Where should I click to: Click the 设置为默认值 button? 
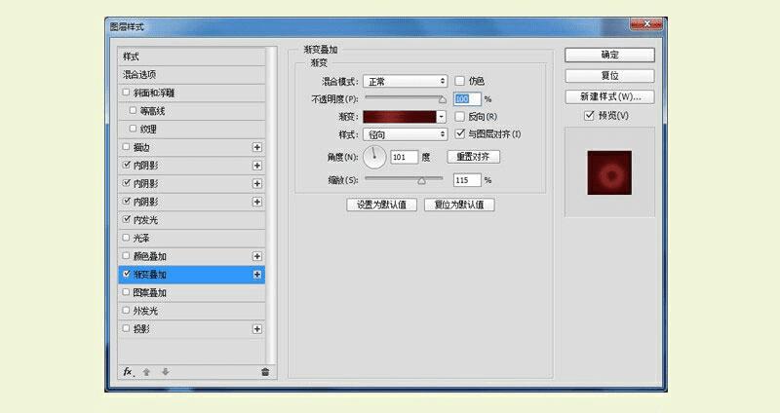381,205
